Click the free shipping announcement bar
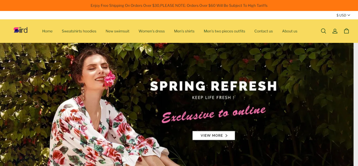This screenshot has width=358, height=166. 179,5
